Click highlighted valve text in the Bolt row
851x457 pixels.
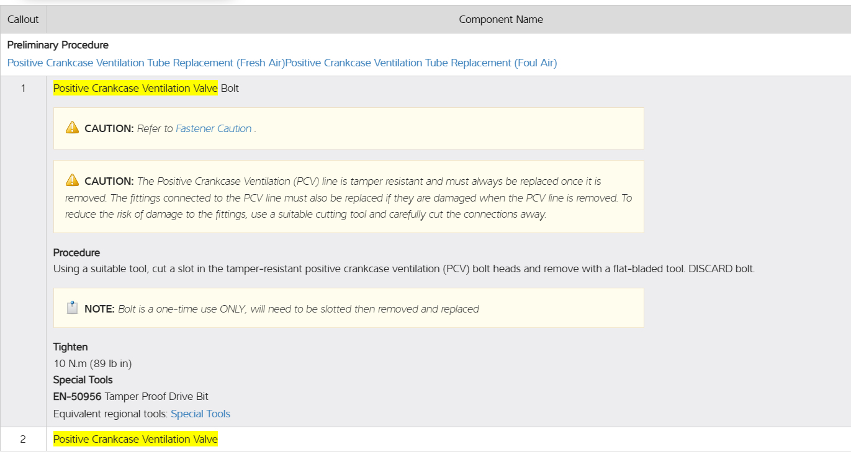(135, 89)
